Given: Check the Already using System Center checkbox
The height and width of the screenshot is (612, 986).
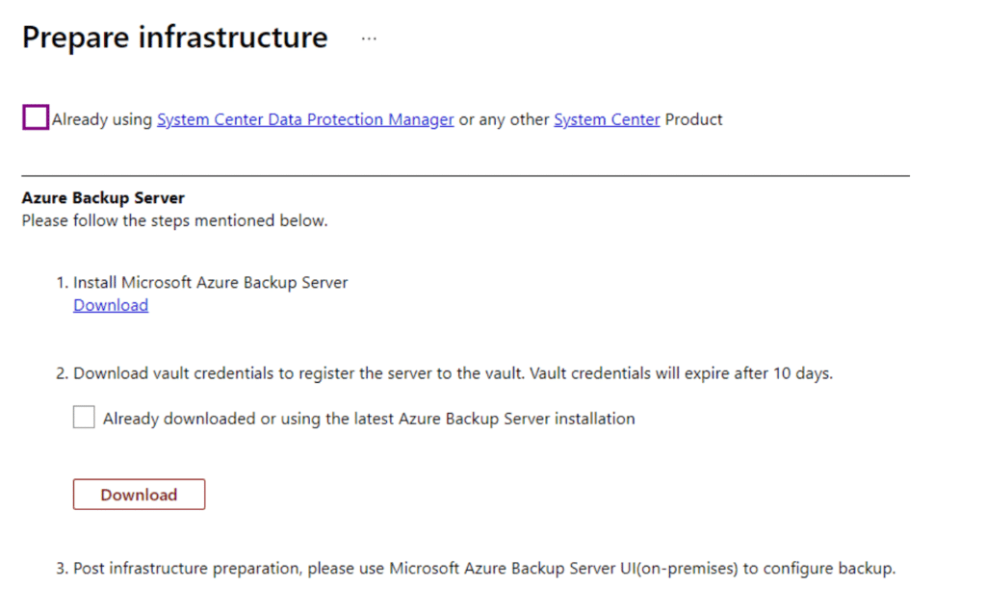Looking at the screenshot, I should point(35,118).
